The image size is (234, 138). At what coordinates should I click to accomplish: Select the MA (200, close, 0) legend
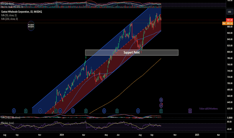click(10, 19)
